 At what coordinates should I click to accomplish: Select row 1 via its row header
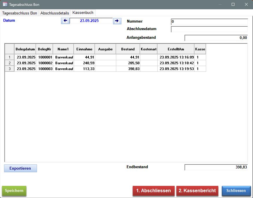[10, 57]
